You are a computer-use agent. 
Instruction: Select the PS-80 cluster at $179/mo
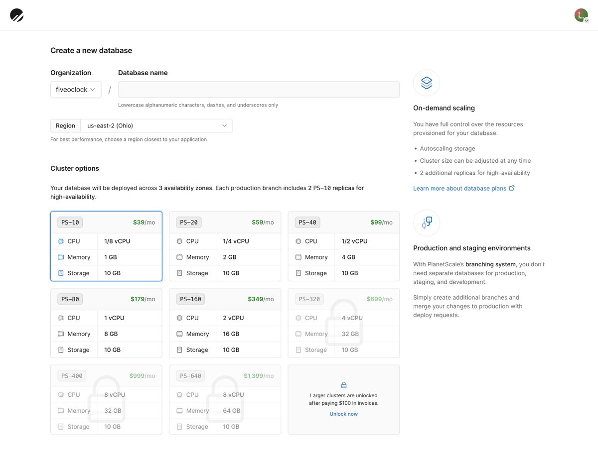106,323
